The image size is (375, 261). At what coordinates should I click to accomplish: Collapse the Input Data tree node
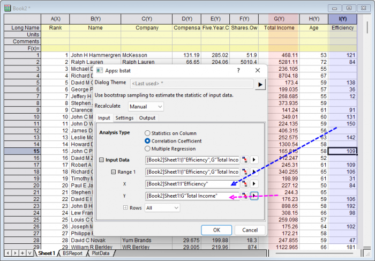(x=101, y=160)
